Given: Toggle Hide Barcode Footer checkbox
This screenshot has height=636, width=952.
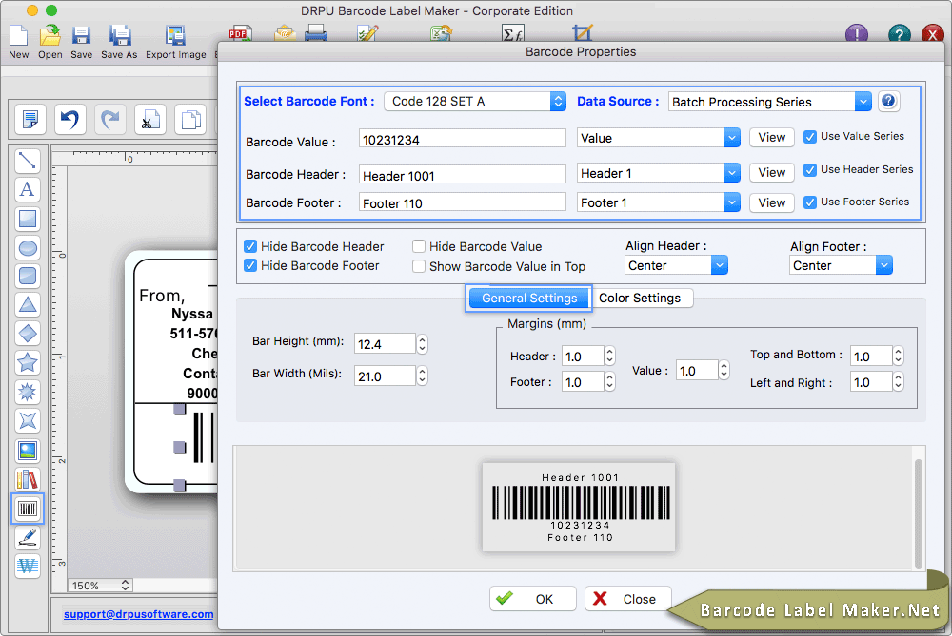Looking at the screenshot, I should pyautogui.click(x=250, y=265).
